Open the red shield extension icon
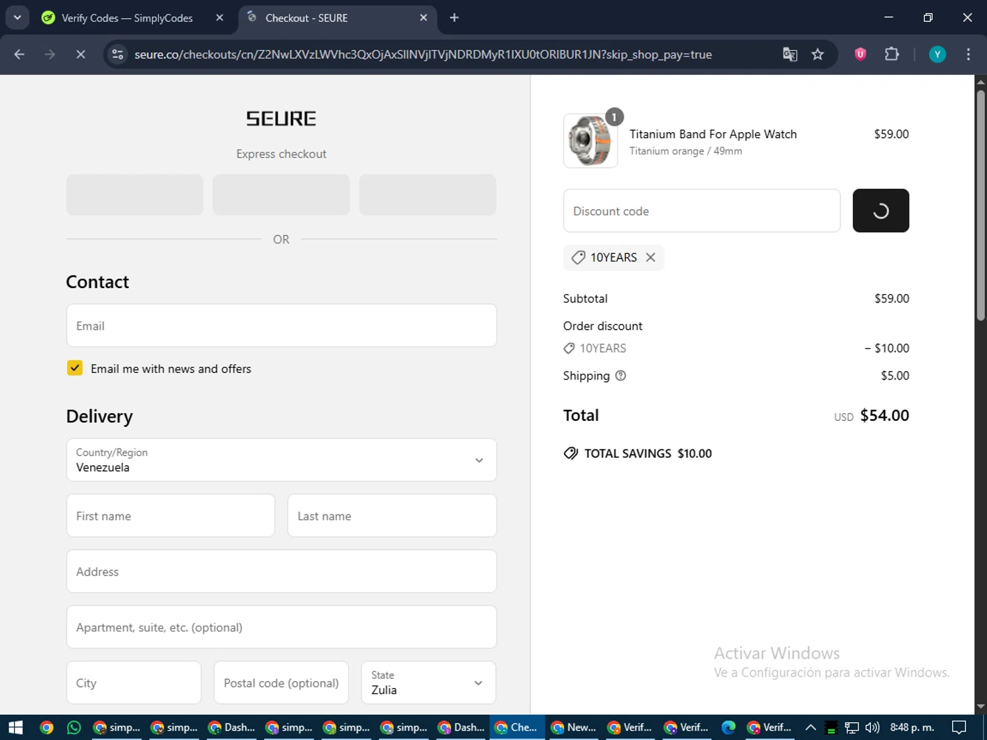Viewport: 987px width, 740px height. tap(860, 54)
